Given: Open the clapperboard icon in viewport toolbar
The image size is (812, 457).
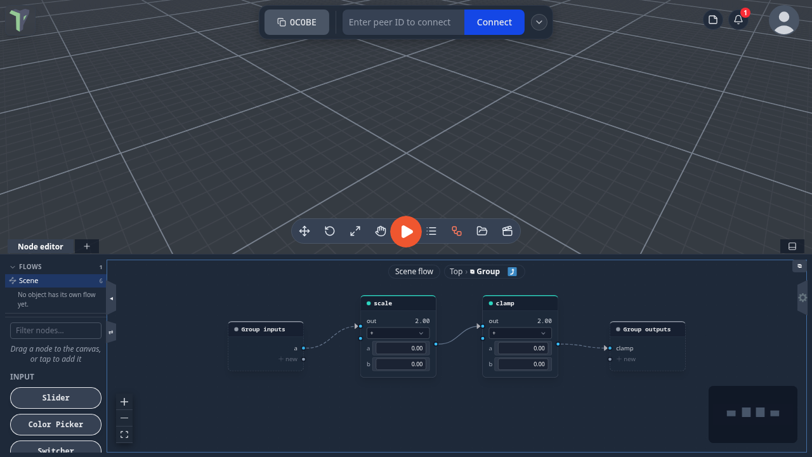Looking at the screenshot, I should (x=507, y=231).
